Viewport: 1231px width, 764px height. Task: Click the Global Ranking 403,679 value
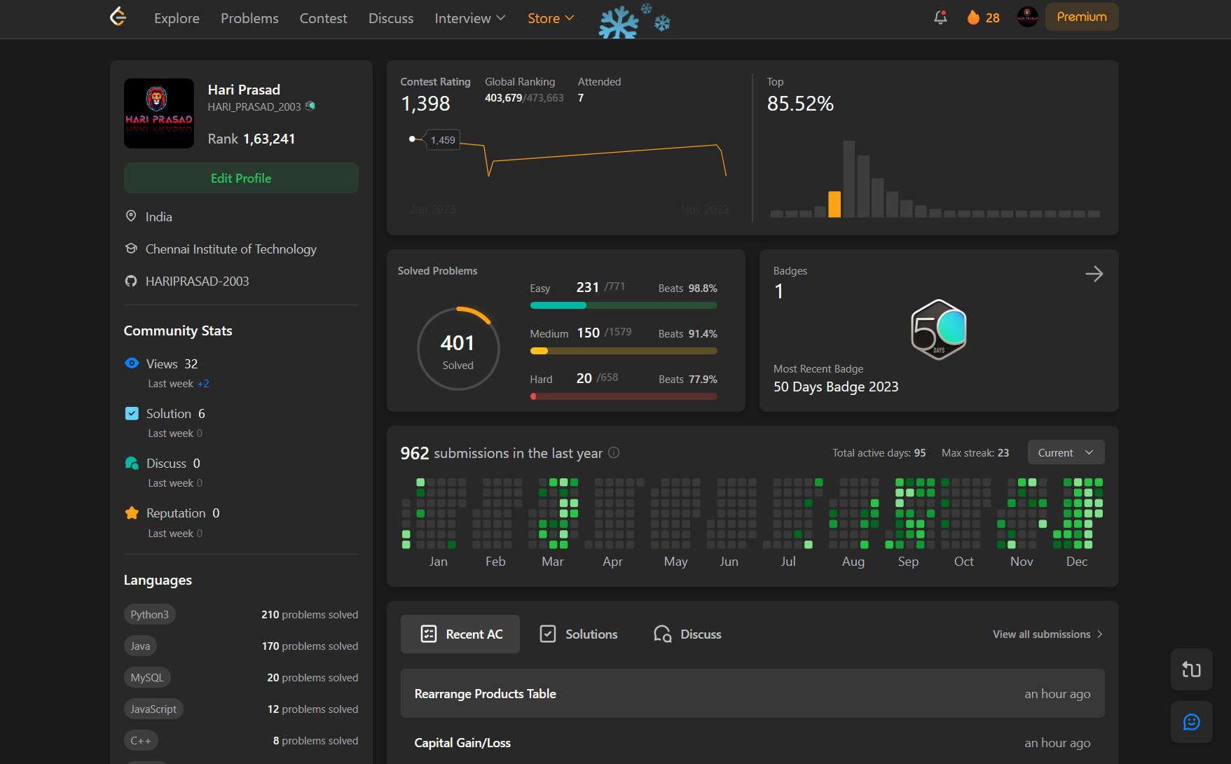point(504,98)
